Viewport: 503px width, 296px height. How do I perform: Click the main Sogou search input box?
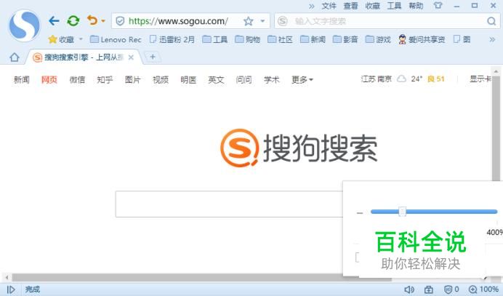[x=230, y=204]
